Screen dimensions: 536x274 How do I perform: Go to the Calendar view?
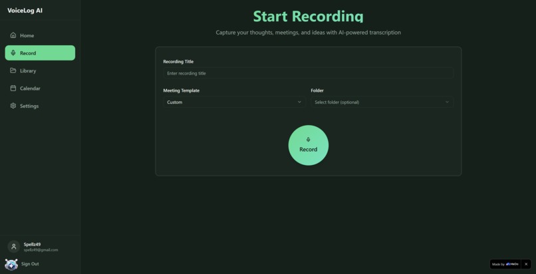40,88
